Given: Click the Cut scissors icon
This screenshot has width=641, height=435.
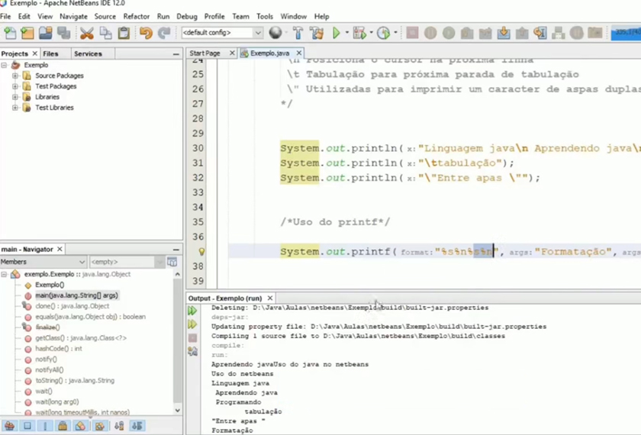Looking at the screenshot, I should 86,33.
